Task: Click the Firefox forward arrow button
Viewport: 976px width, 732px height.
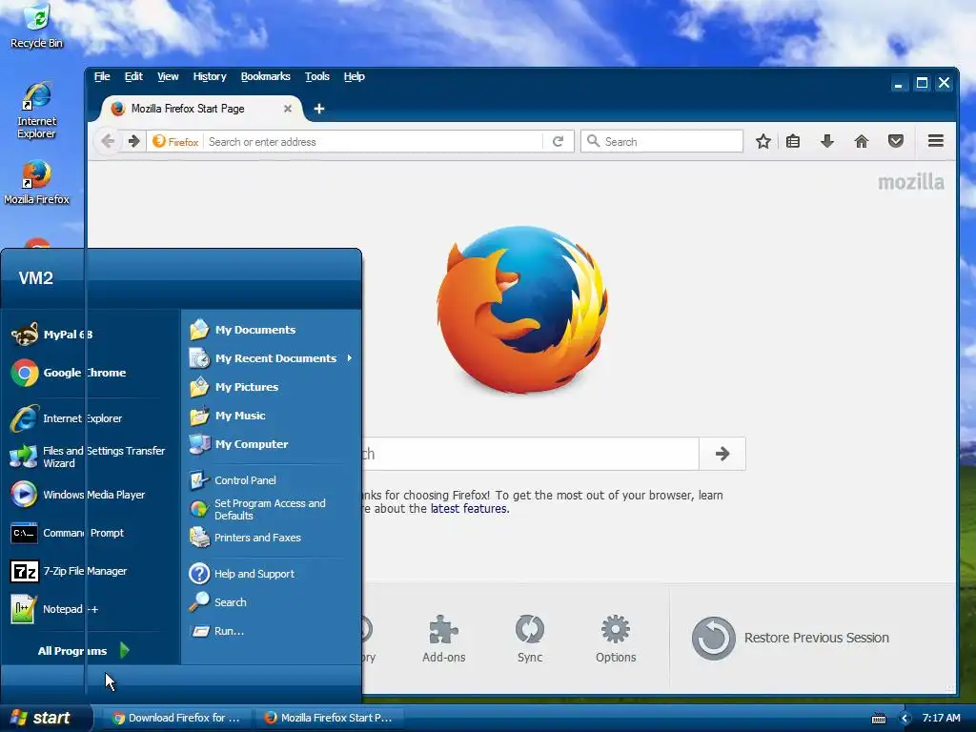Action: 133,141
